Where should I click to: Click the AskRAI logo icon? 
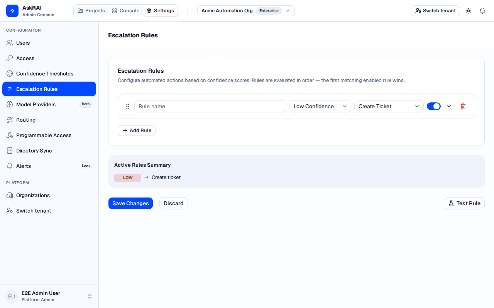click(x=12, y=11)
